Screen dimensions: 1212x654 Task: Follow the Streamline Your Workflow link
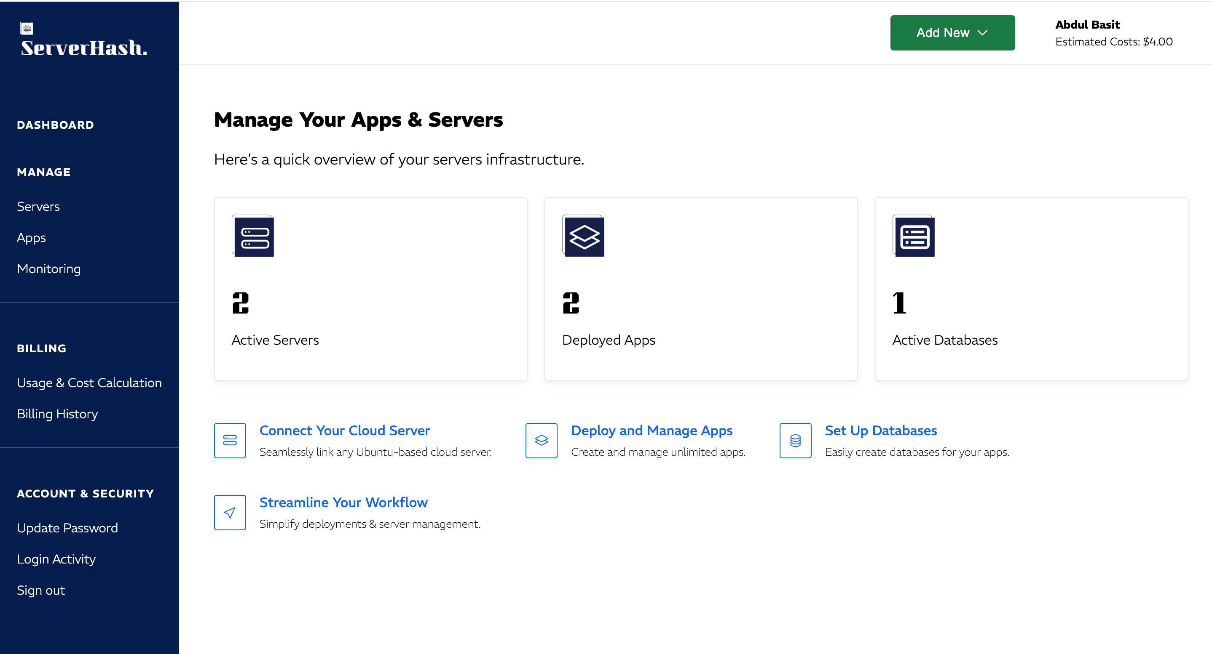click(343, 502)
